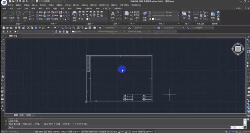Select the large Text (A) tool

pyautogui.click(x=113, y=15)
